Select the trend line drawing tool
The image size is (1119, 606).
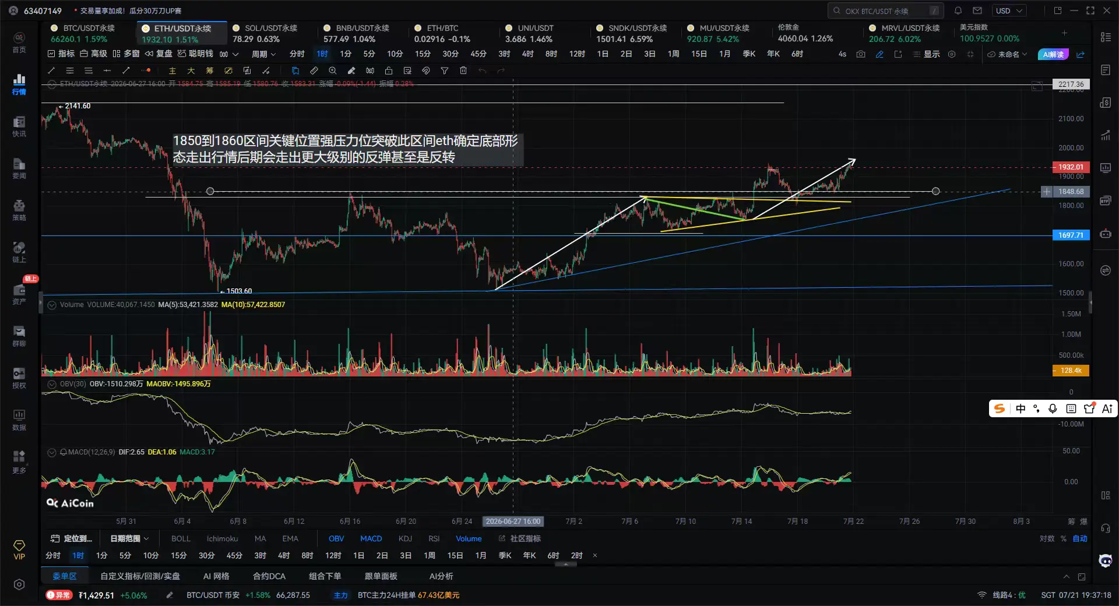click(x=51, y=71)
